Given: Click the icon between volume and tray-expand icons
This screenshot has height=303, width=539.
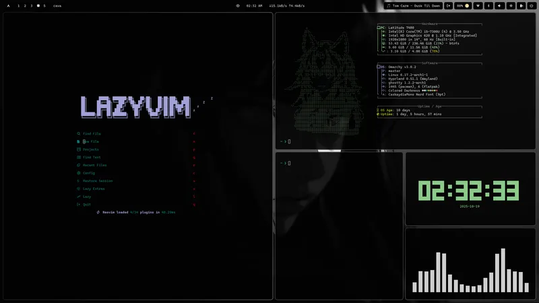Looking at the screenshot, I should point(511,6).
